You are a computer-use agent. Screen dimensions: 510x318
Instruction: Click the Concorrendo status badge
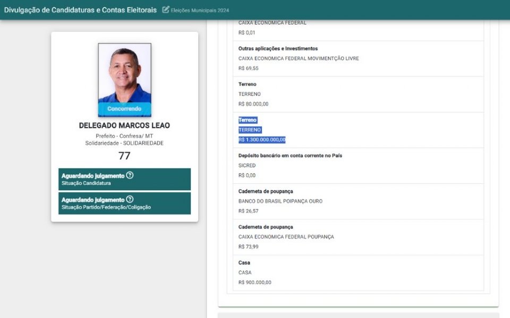(x=124, y=109)
